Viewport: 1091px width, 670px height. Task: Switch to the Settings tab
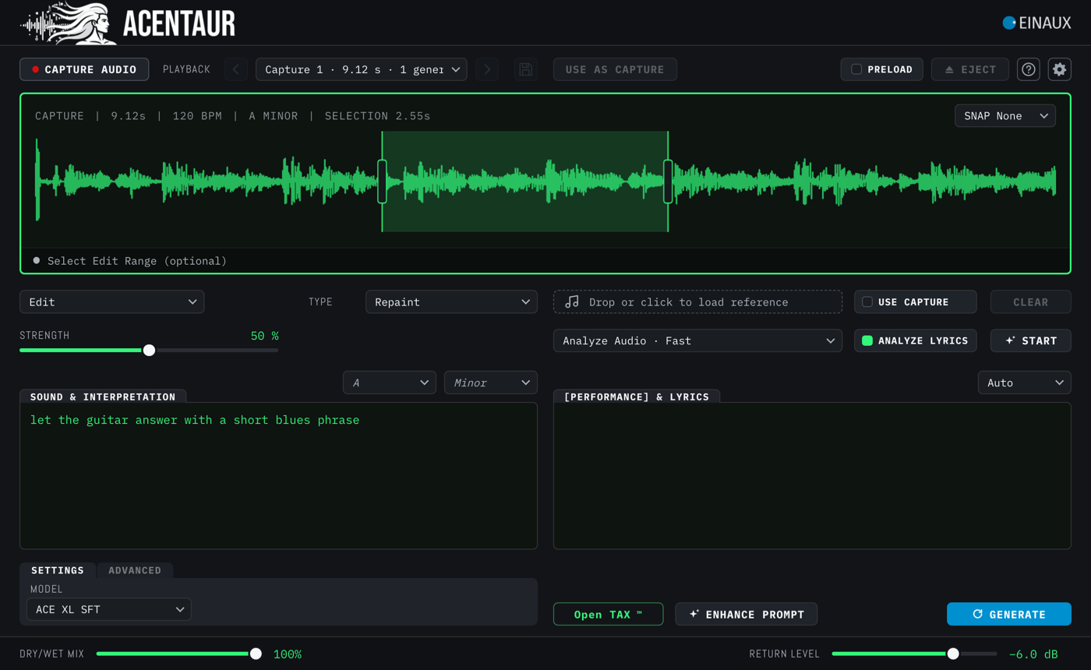click(x=58, y=570)
